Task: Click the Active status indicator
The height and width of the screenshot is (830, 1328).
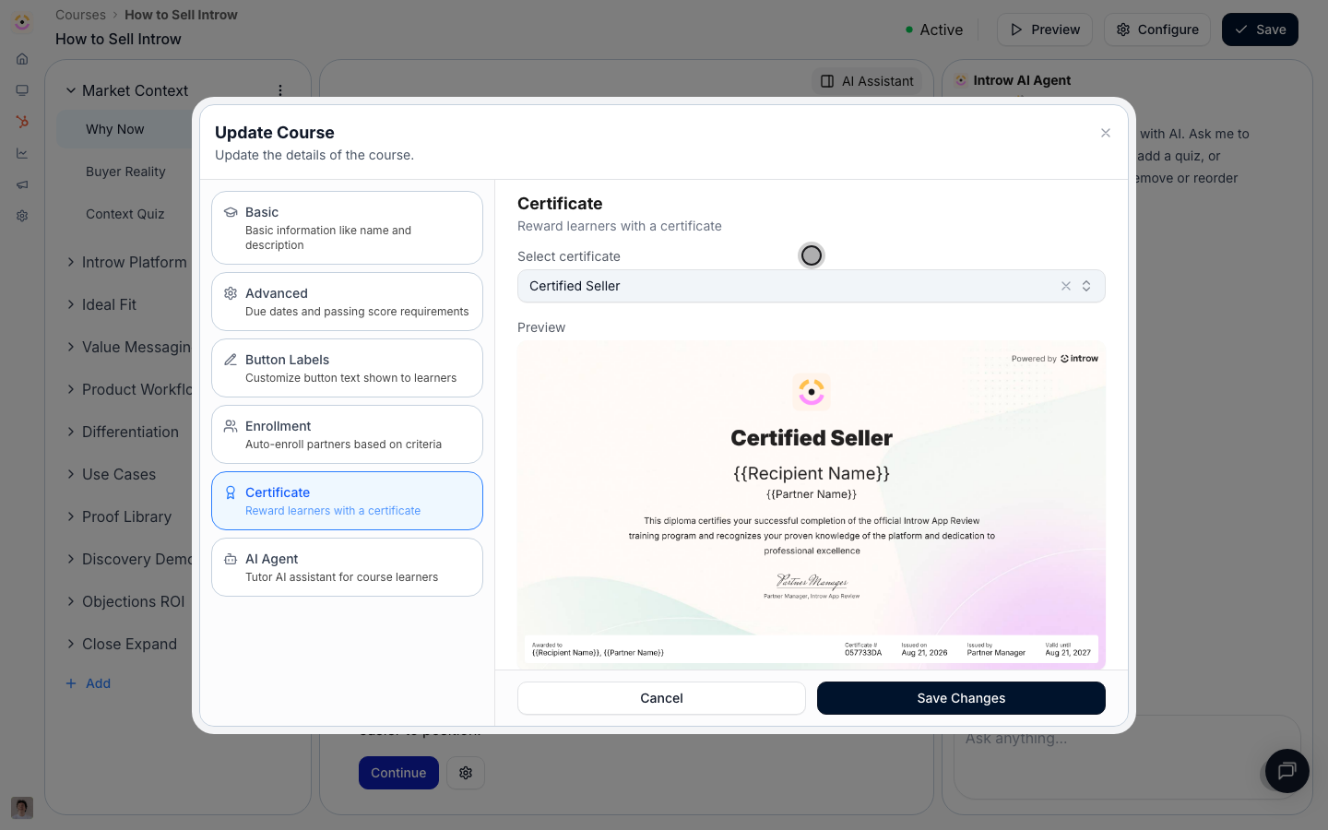Action: (934, 30)
